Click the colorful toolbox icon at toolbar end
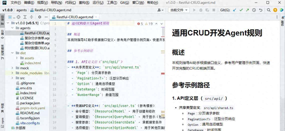 click(282, 10)
